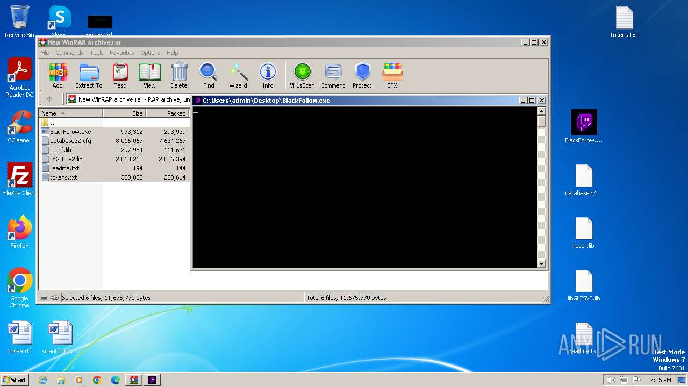Screen dimensions: 688x387
Task: Click the console window system menu icon
Action: click(x=198, y=101)
